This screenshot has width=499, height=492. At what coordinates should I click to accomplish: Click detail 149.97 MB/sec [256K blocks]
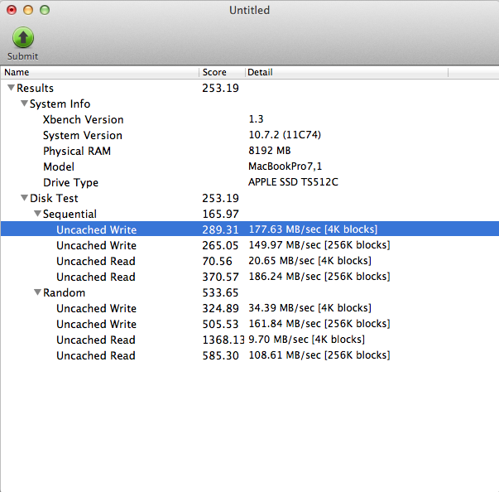(x=319, y=245)
